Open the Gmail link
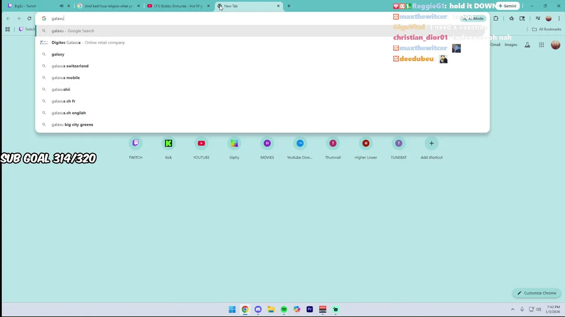Screen dimensions: 565x317 495,44
